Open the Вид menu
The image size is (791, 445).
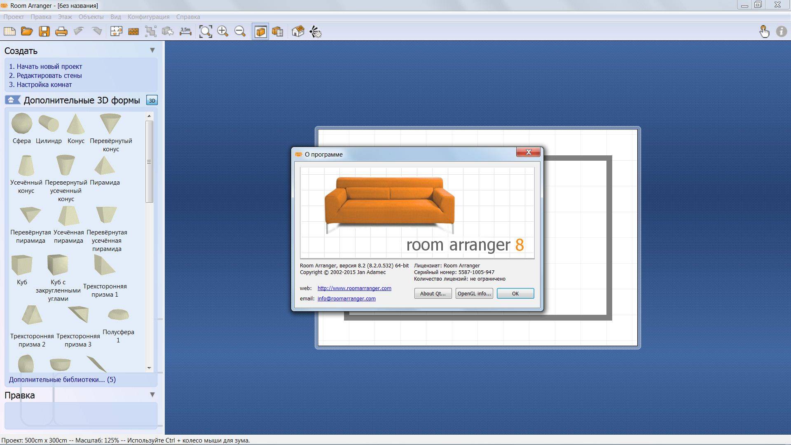click(116, 17)
